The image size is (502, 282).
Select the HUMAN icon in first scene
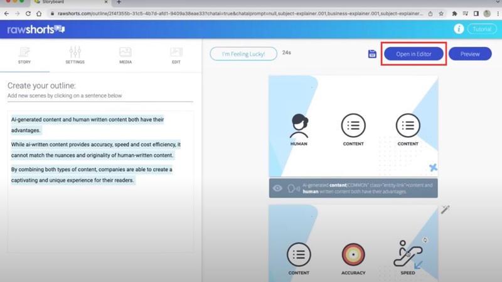[x=299, y=126]
